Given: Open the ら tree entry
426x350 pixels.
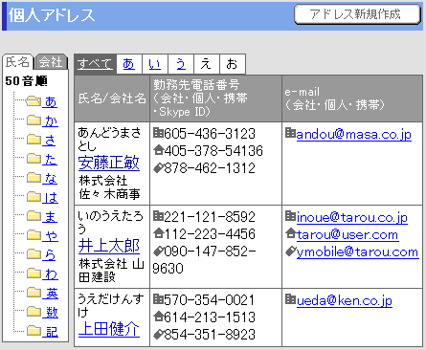Looking at the screenshot, I should [50, 254].
